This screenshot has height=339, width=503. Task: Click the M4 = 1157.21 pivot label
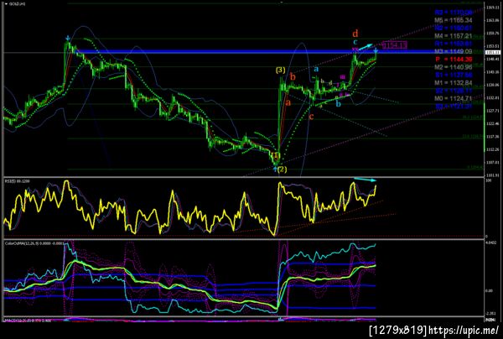click(454, 36)
